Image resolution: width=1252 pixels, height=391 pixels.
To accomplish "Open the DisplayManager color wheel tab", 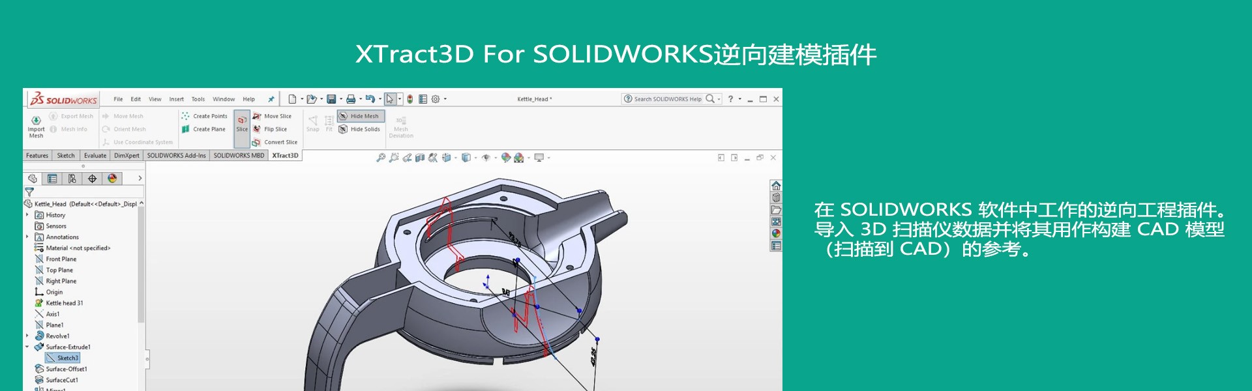I will tap(112, 179).
